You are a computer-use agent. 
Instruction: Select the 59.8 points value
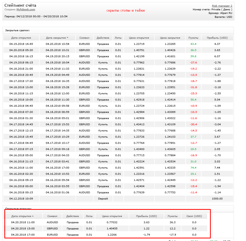pyautogui.click(x=193, y=56)
